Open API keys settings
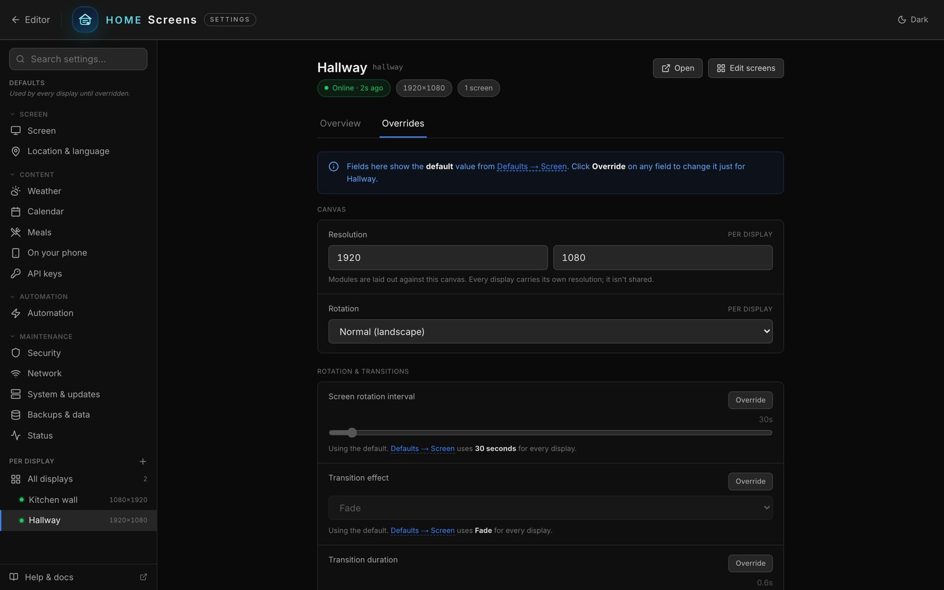 point(78,274)
